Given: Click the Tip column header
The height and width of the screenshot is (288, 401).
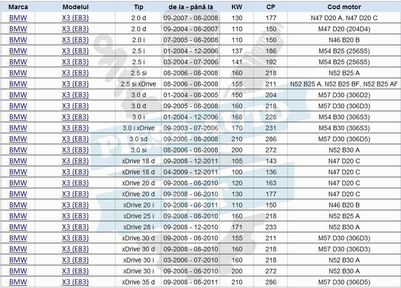Looking at the screenshot, I should click(x=138, y=7).
